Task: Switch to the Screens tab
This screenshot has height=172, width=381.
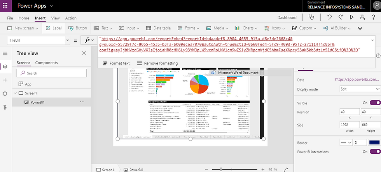Action: [x=24, y=63]
